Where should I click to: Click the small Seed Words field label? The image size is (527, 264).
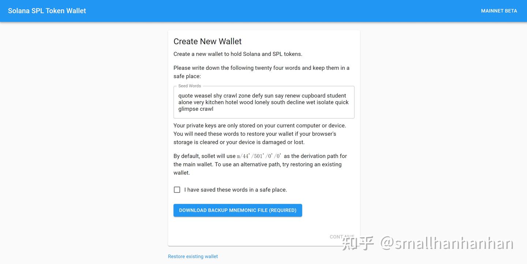click(190, 86)
